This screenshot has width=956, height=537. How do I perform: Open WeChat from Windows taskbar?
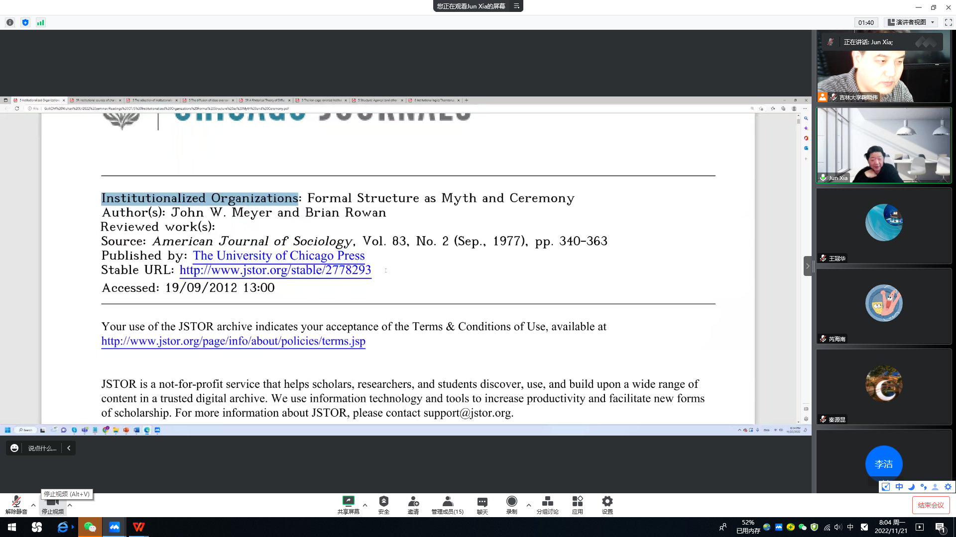click(x=90, y=527)
